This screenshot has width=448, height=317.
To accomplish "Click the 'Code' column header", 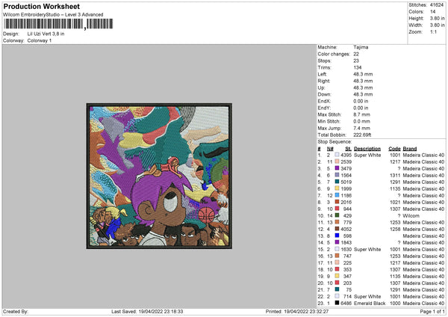I will (394, 149).
